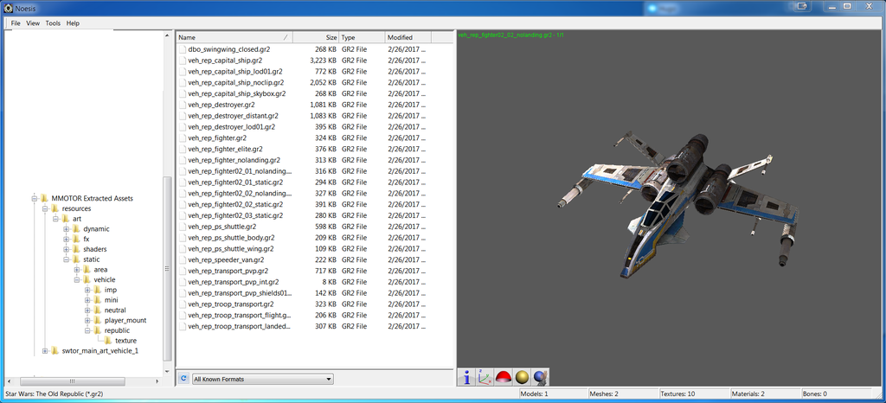Toggle the XYZ axes display icon

(485, 377)
